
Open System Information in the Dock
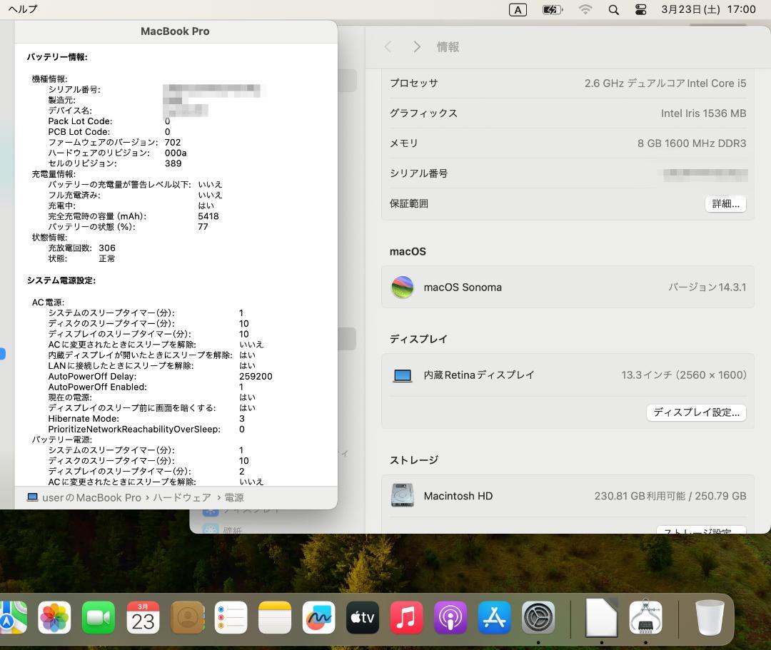click(645, 618)
